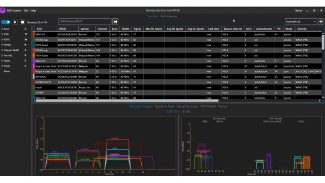This screenshot has height=183, width=325.
Task: Sort by the Channel column header
Action: click(102, 29)
